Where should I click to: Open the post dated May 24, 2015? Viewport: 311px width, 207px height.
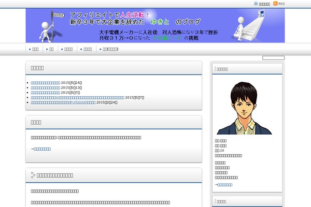[x=45, y=82]
